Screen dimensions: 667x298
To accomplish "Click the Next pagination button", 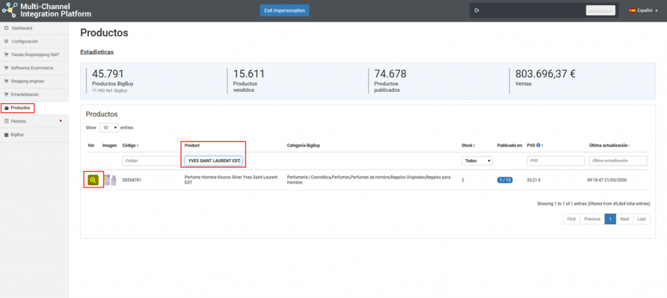I will (x=624, y=219).
